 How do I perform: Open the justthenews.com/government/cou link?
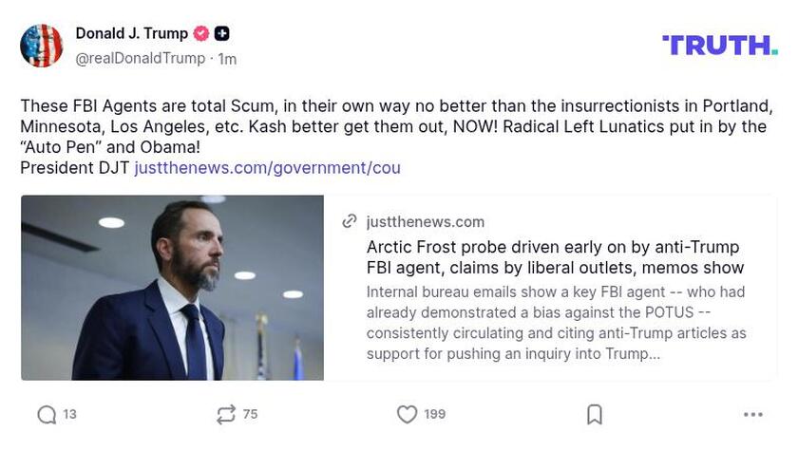point(267,168)
